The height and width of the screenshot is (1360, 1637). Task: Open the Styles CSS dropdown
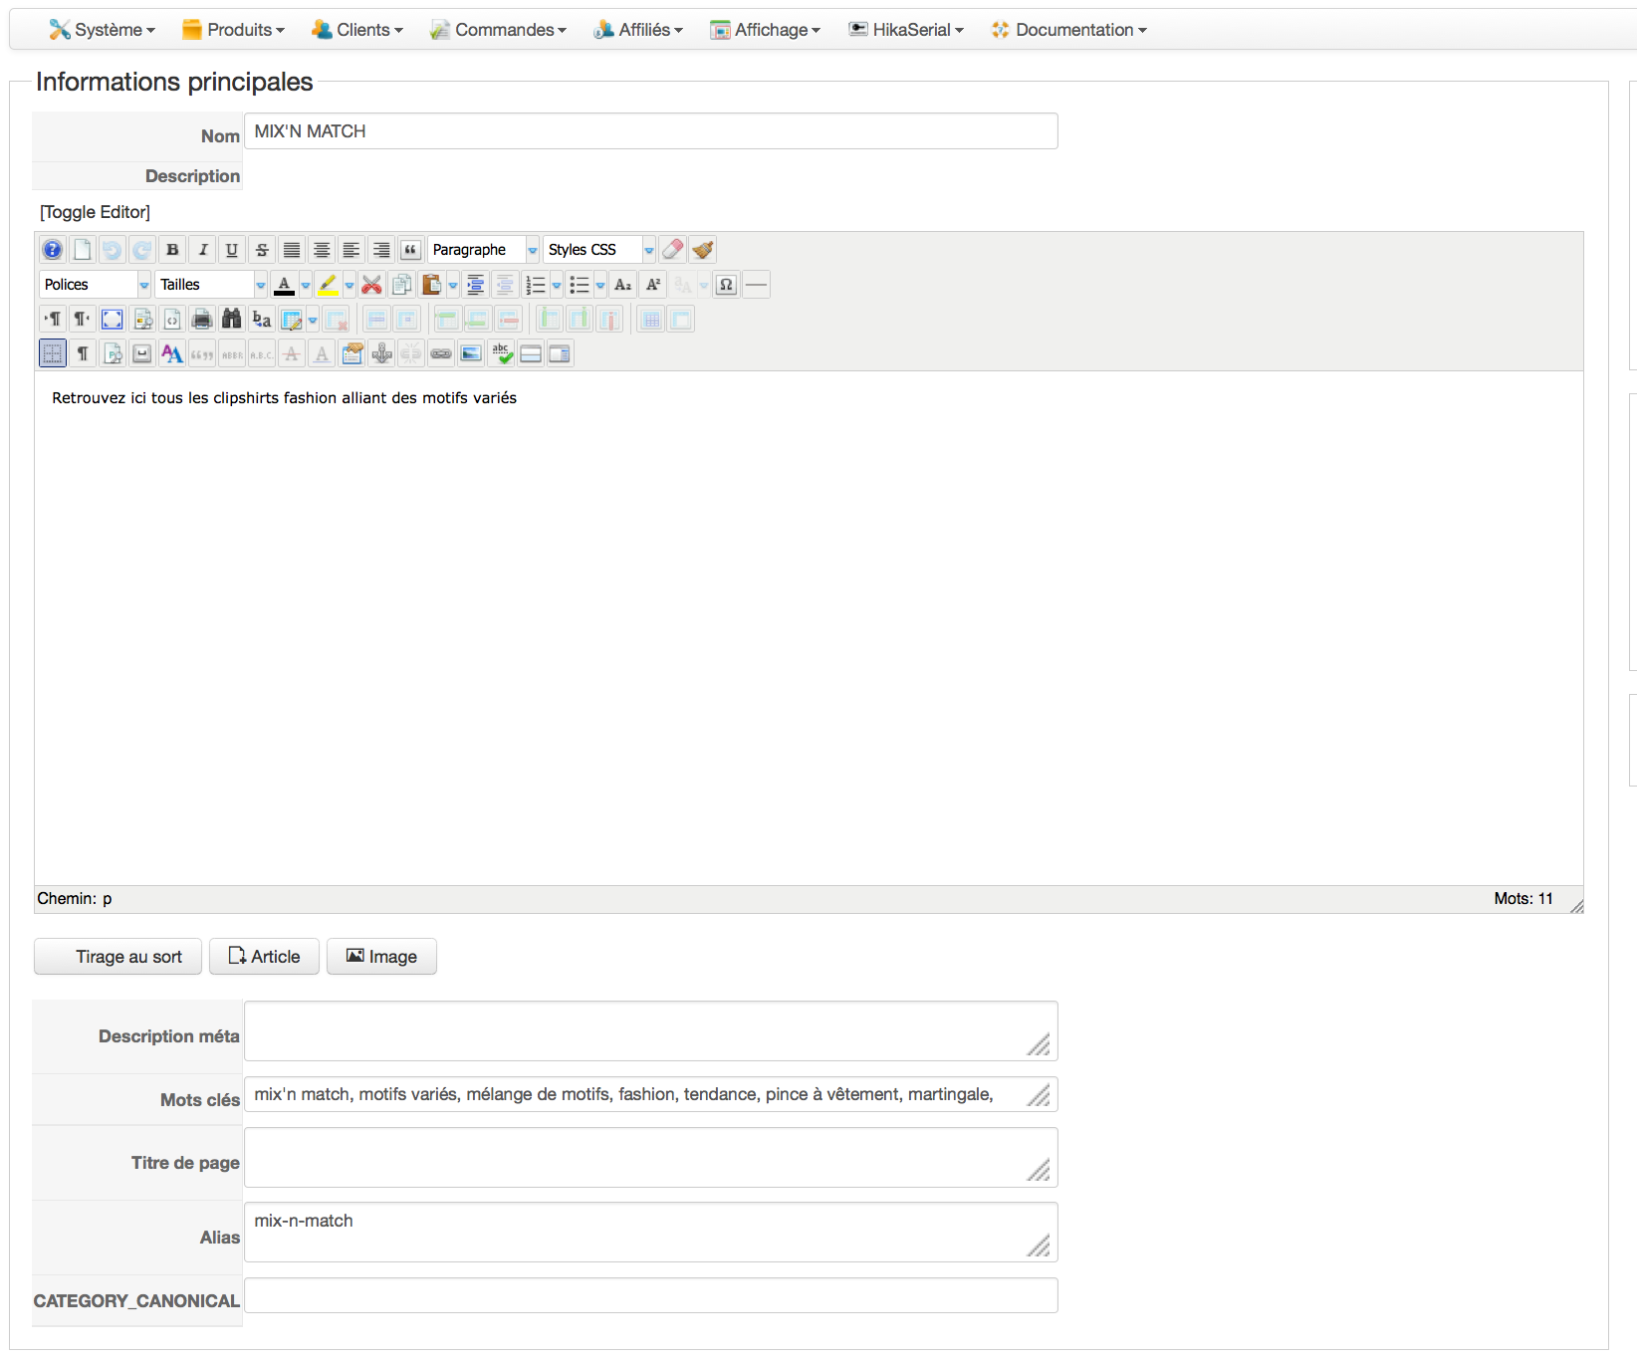tap(599, 250)
